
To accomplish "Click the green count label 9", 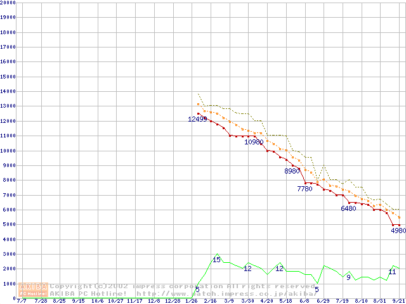I will pyautogui.click(x=348, y=277).
